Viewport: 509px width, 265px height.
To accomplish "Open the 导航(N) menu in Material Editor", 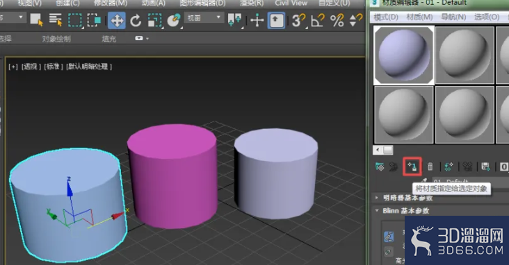I will pos(453,17).
